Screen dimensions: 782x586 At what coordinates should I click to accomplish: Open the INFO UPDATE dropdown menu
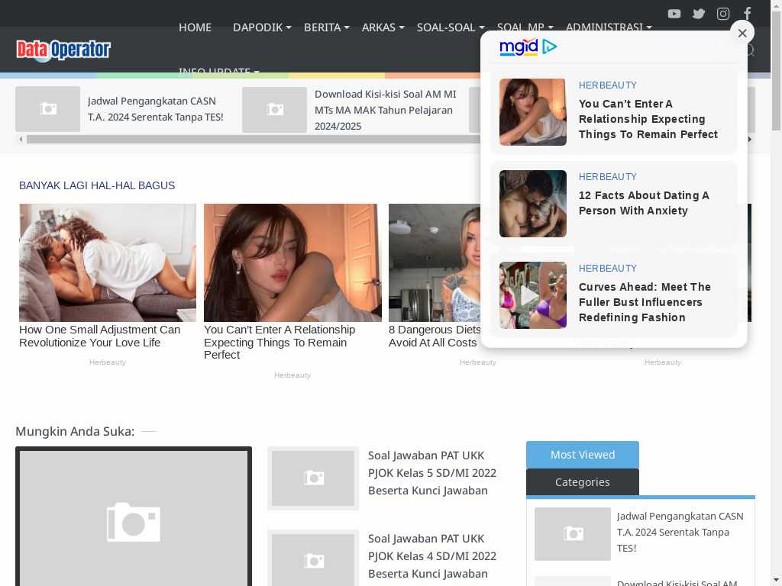[219, 72]
